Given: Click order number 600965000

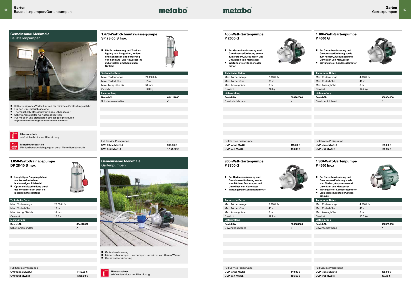Looking at the screenshot, I should [x=387, y=224].
